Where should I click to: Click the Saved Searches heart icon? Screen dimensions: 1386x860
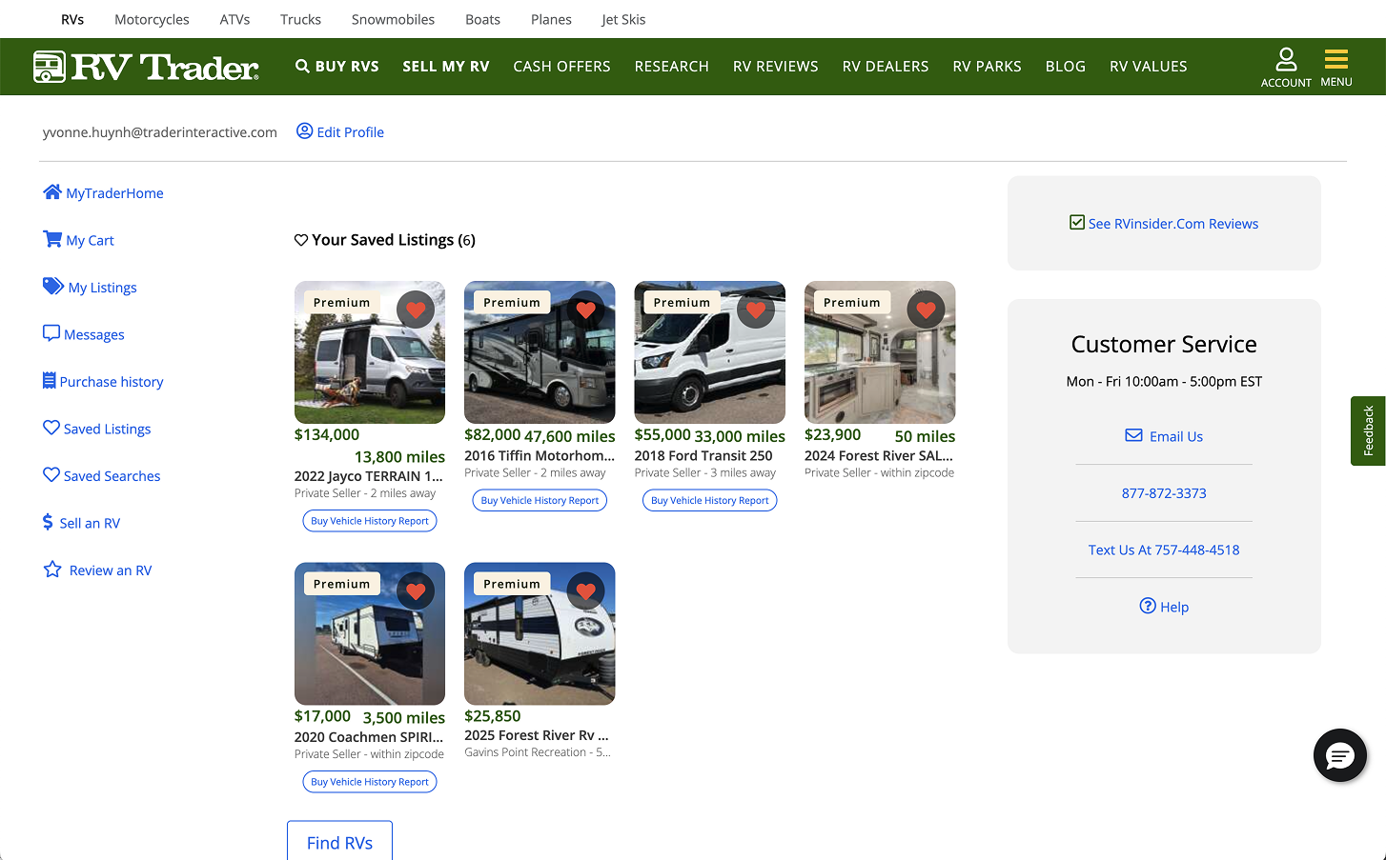[51, 474]
